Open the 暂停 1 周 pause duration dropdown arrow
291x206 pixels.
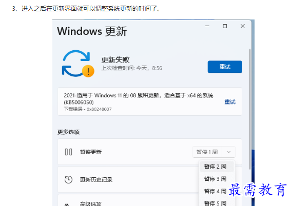coord(229,152)
